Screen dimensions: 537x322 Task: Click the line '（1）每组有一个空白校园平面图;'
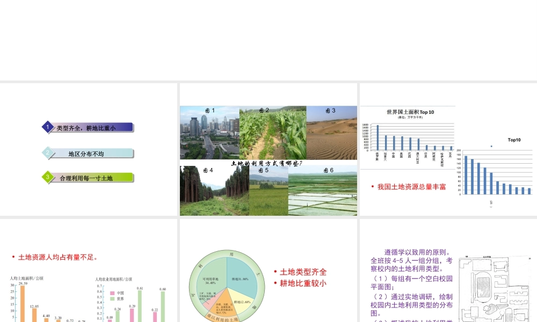click(x=412, y=283)
